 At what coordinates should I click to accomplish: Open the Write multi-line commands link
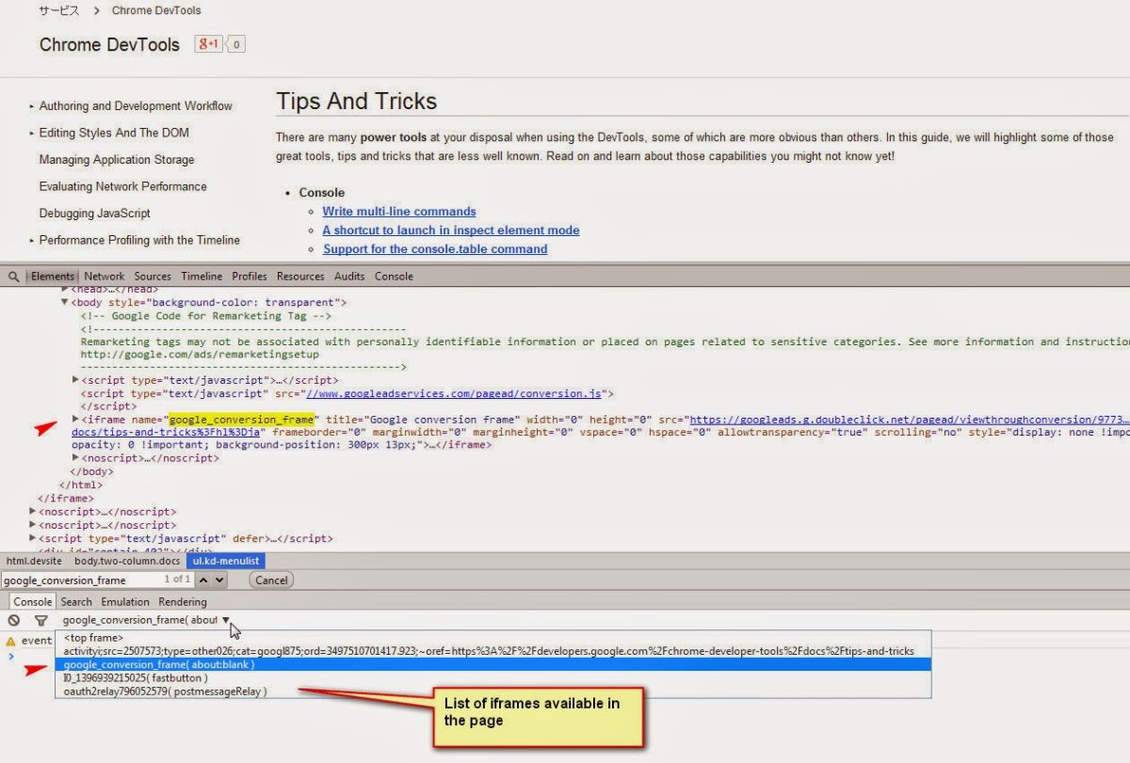point(399,212)
